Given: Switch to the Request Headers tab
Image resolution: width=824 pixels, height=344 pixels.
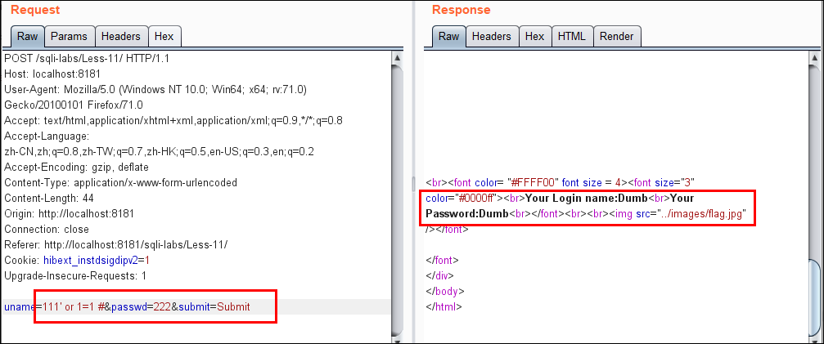Looking at the screenshot, I should click(121, 36).
